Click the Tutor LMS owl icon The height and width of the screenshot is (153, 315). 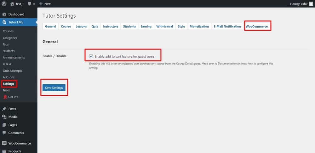point(4,22)
